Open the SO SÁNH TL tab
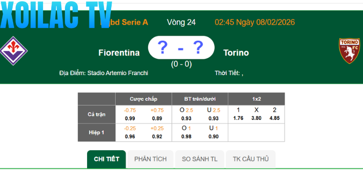This screenshot has height=181, width=363. point(200,159)
